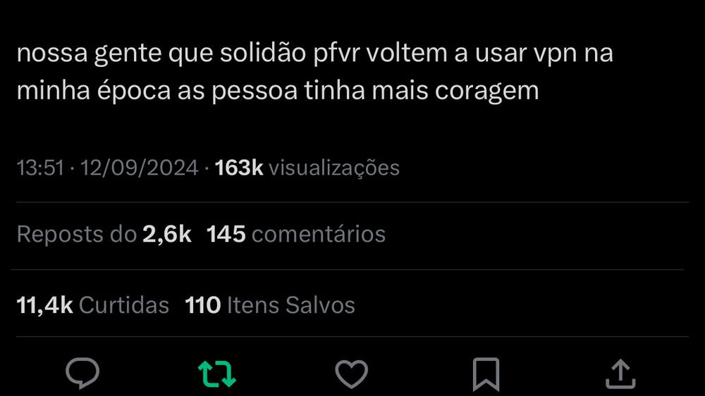Screen dimensions: 705x396
Task: Click the 'Itens Salvos' label
Action: tap(291, 305)
